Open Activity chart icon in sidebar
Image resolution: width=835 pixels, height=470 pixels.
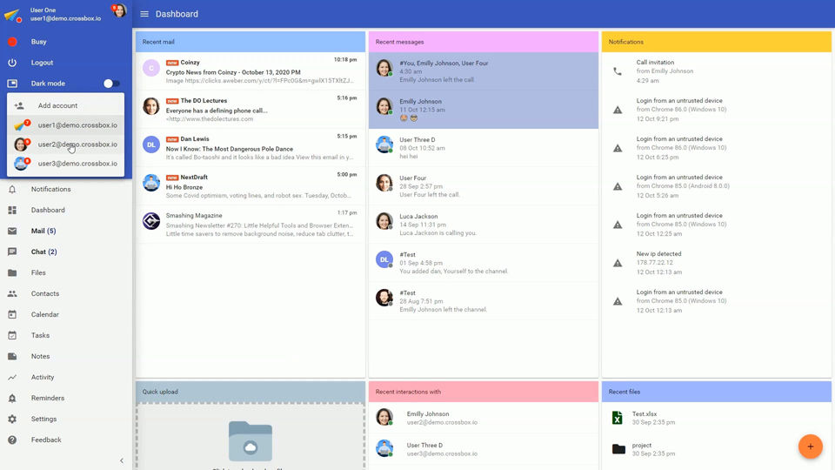(12, 377)
